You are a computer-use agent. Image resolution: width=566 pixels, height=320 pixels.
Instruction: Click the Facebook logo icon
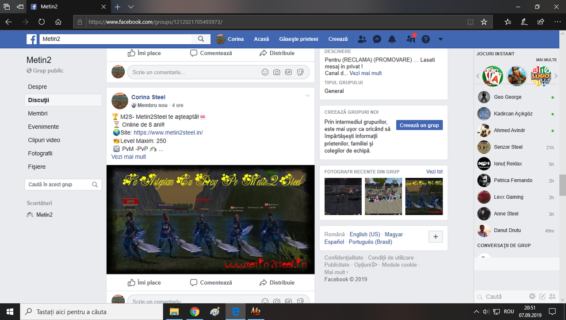coord(32,39)
